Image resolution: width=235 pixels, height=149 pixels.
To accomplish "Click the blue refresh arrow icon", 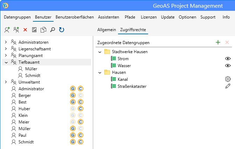I will click(x=62, y=30).
